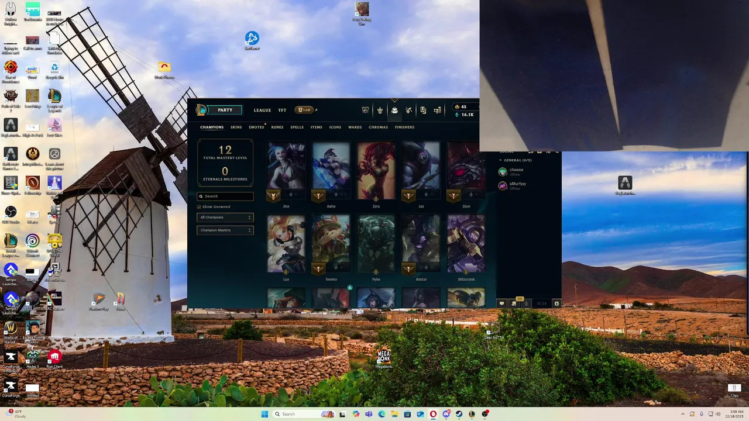The image size is (749, 421).
Task: Click the 16.1K blue essence balance
Action: click(463, 115)
